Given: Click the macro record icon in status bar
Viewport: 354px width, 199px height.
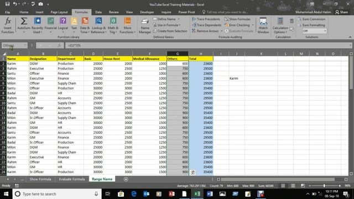Looking at the screenshot, I should coord(17,186).
